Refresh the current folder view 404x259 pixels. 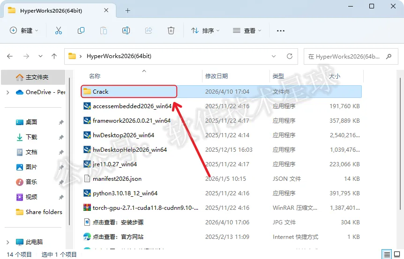290,56
